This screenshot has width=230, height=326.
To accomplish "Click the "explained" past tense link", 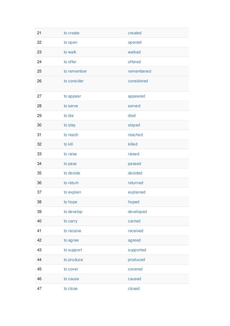I will (x=137, y=192).
